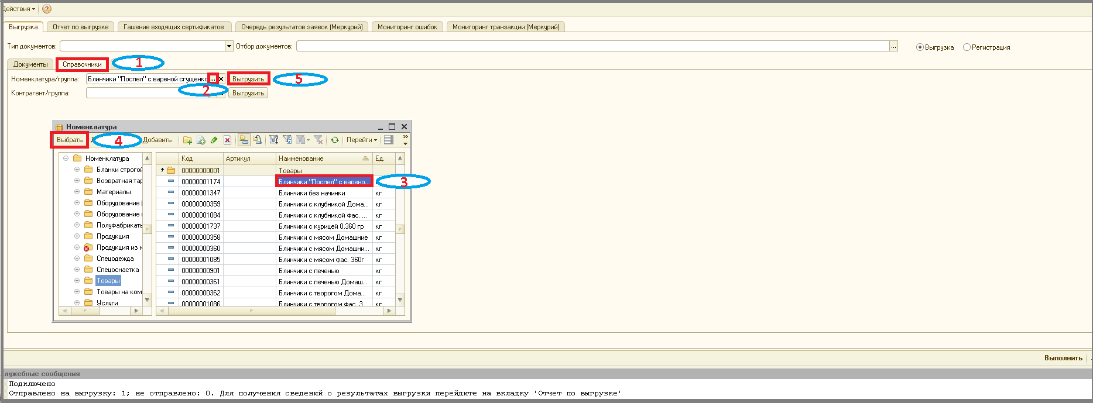This screenshot has height=403, width=1093.
Task: Click the tree panel vertical scrollbar
Action: coord(148,229)
